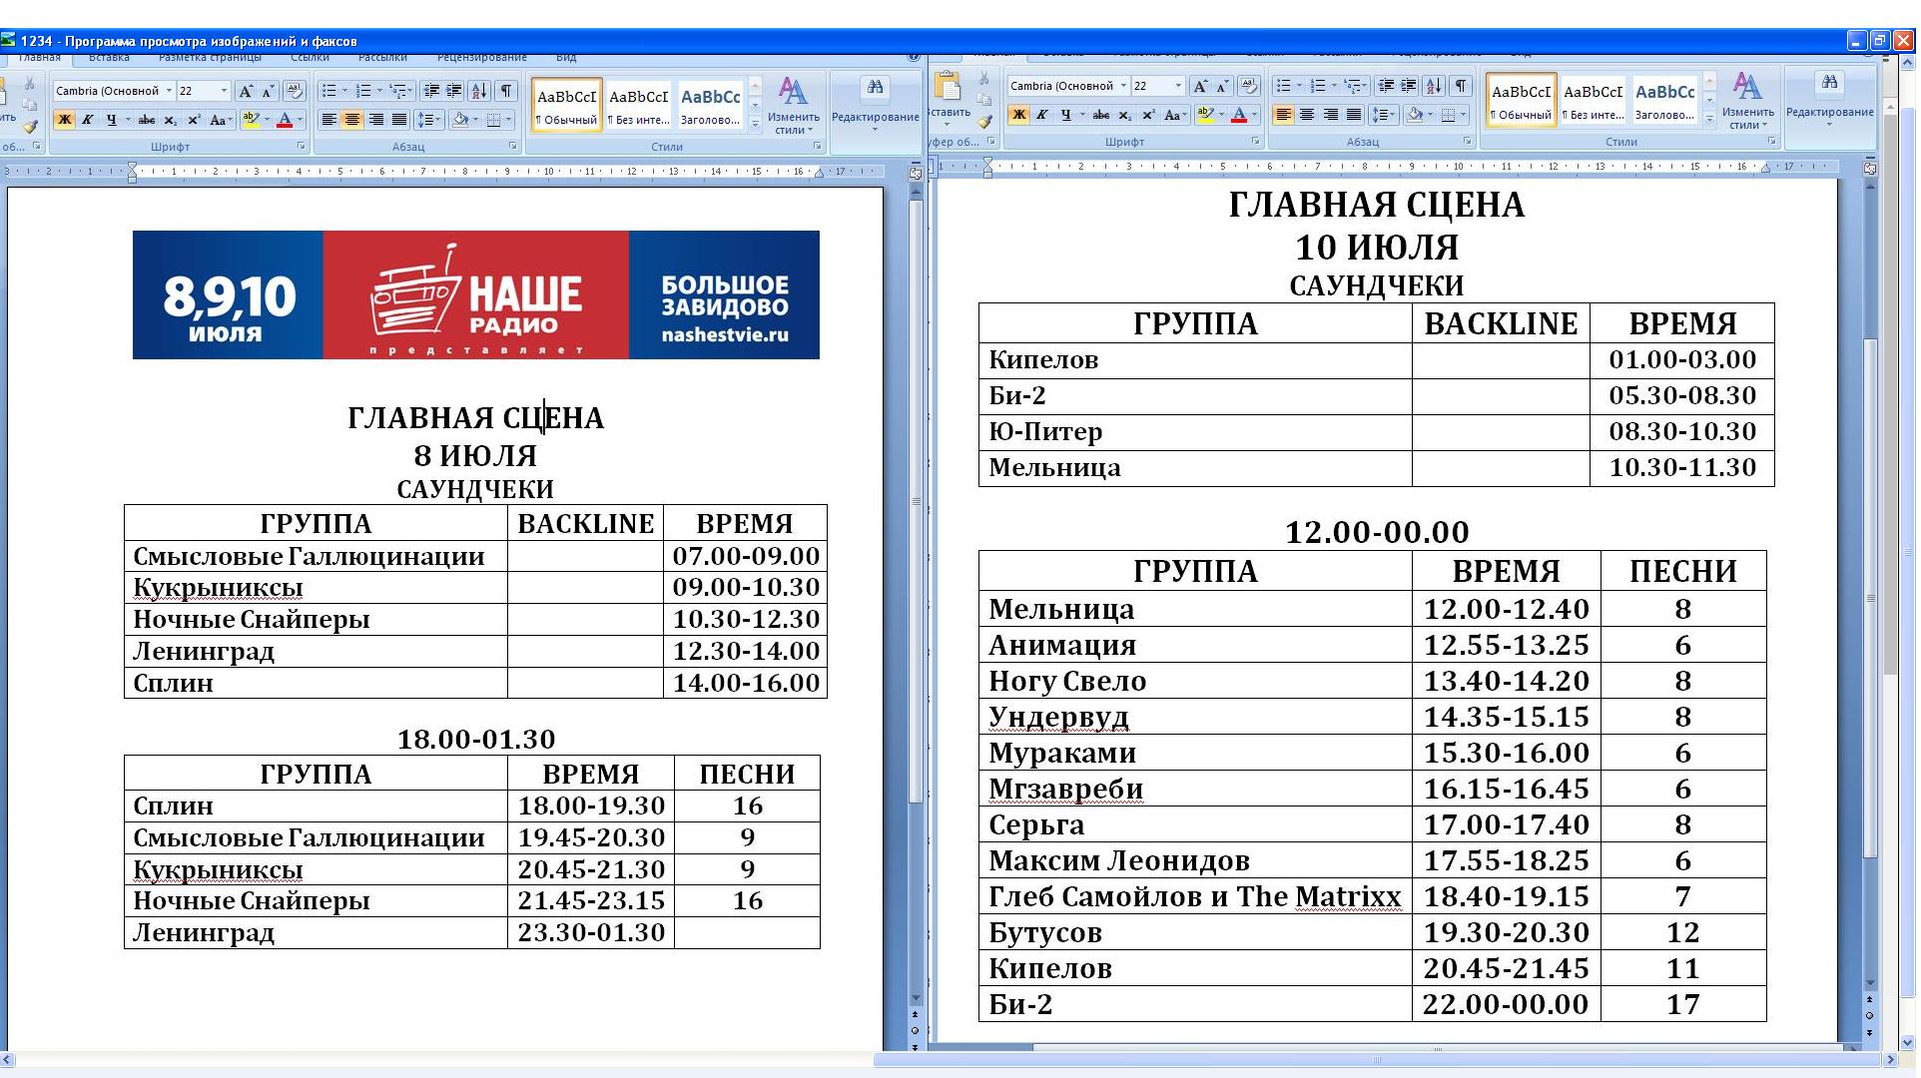This screenshot has width=1921, height=1078.
Task: Select Format Painter brush in right document
Action: (x=985, y=123)
